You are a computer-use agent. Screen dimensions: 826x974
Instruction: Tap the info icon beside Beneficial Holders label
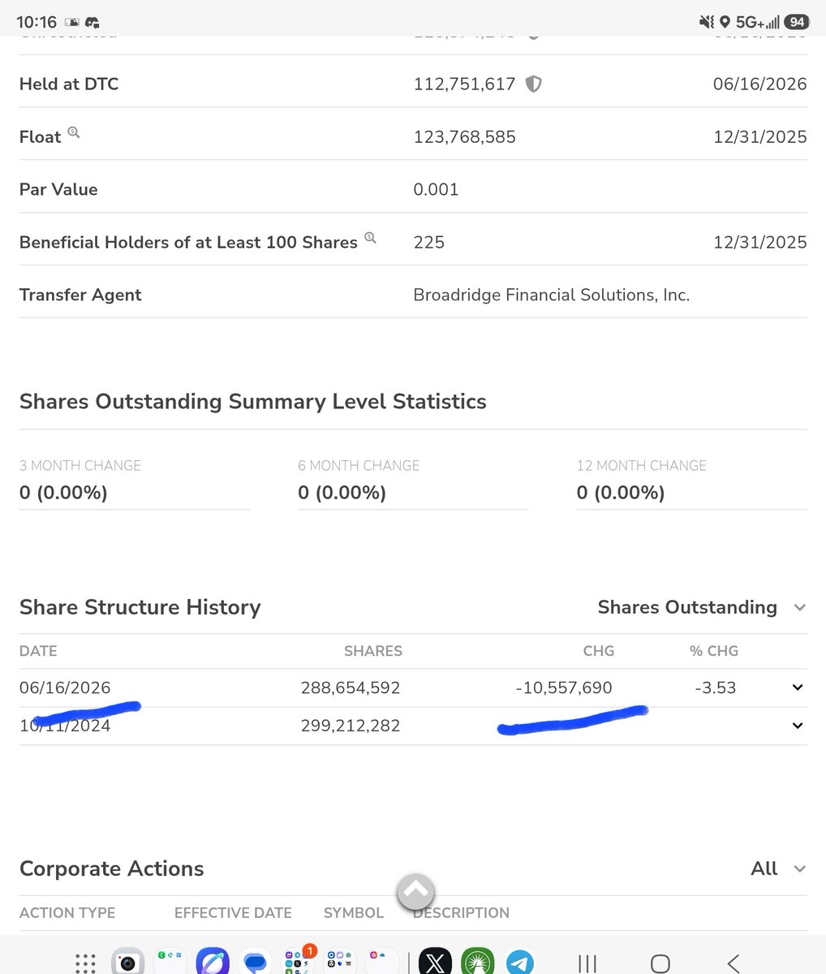pyautogui.click(x=370, y=238)
